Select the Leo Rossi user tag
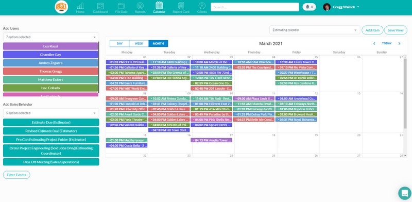 click(50, 46)
